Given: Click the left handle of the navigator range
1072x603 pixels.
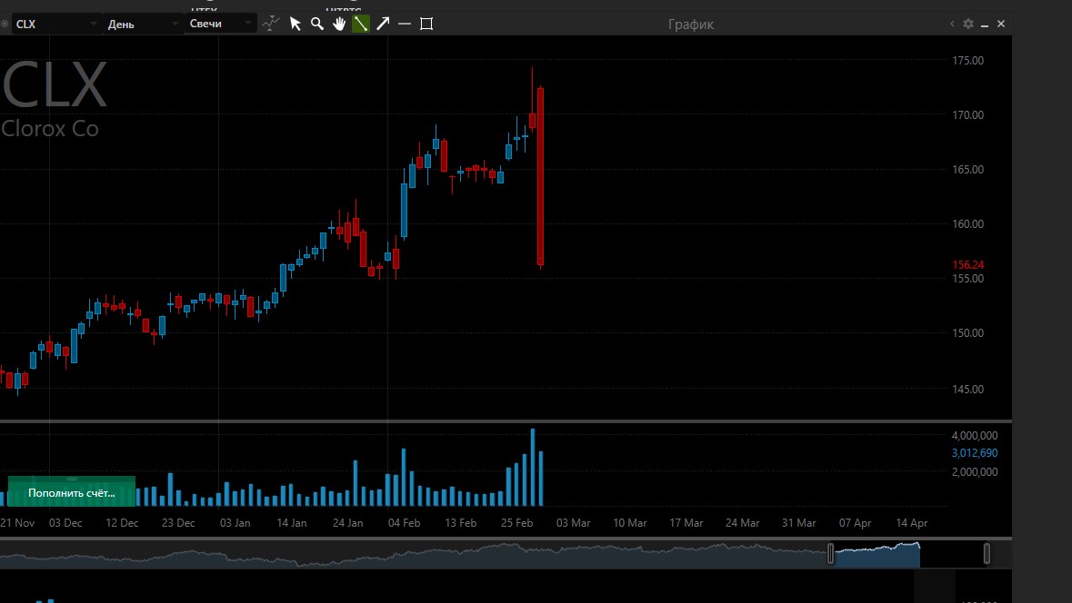Looking at the screenshot, I should (831, 554).
